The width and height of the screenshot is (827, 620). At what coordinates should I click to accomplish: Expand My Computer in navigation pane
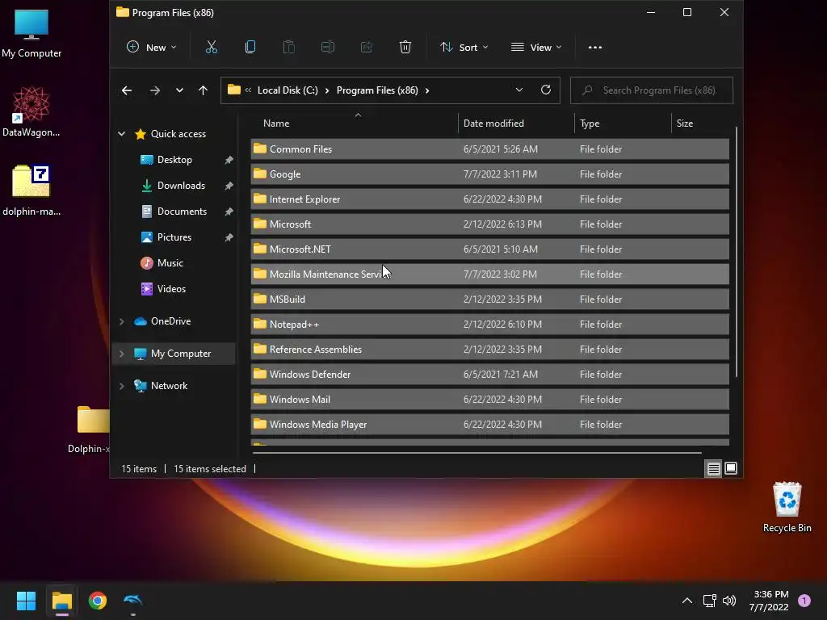coord(122,354)
